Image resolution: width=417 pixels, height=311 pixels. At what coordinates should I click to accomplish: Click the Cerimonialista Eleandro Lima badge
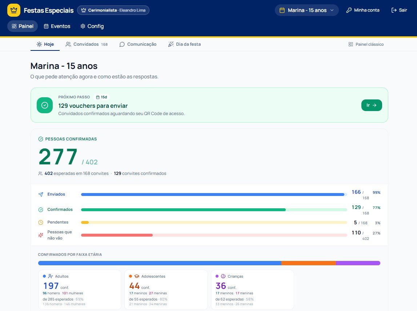[113, 11]
